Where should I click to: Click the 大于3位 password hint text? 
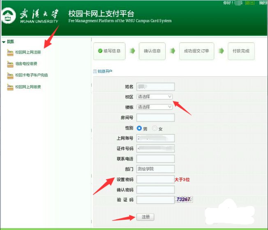pos(182,179)
